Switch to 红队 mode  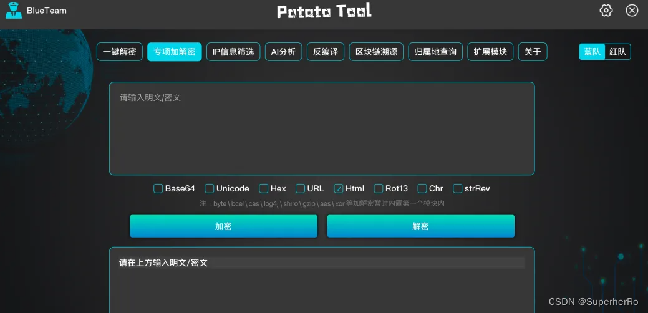(618, 52)
